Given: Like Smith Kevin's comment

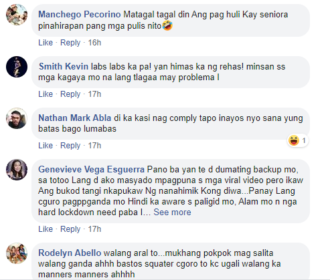Looking at the screenshot, I should tap(46, 94).
